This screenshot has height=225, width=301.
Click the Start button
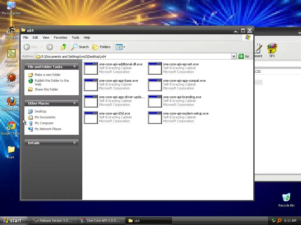(x=14, y=221)
